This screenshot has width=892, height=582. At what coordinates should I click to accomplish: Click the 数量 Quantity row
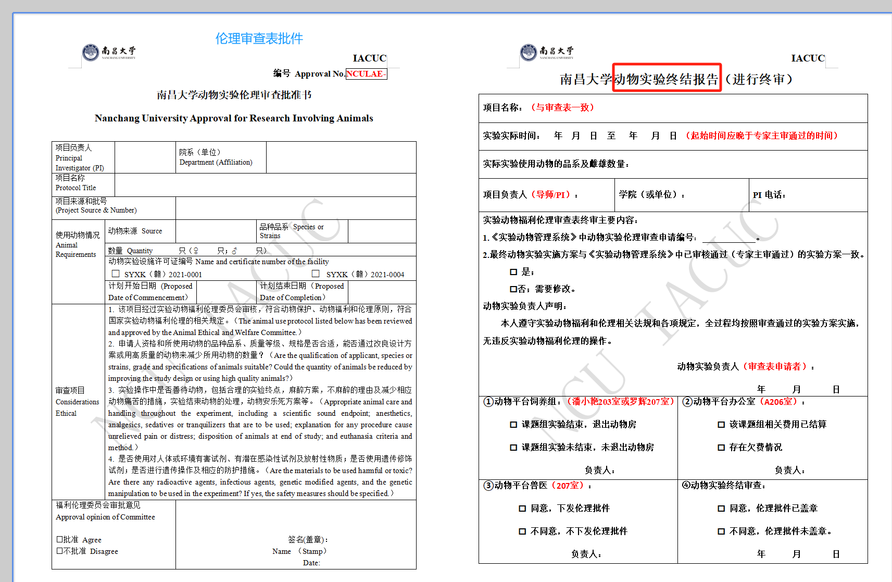point(260,250)
